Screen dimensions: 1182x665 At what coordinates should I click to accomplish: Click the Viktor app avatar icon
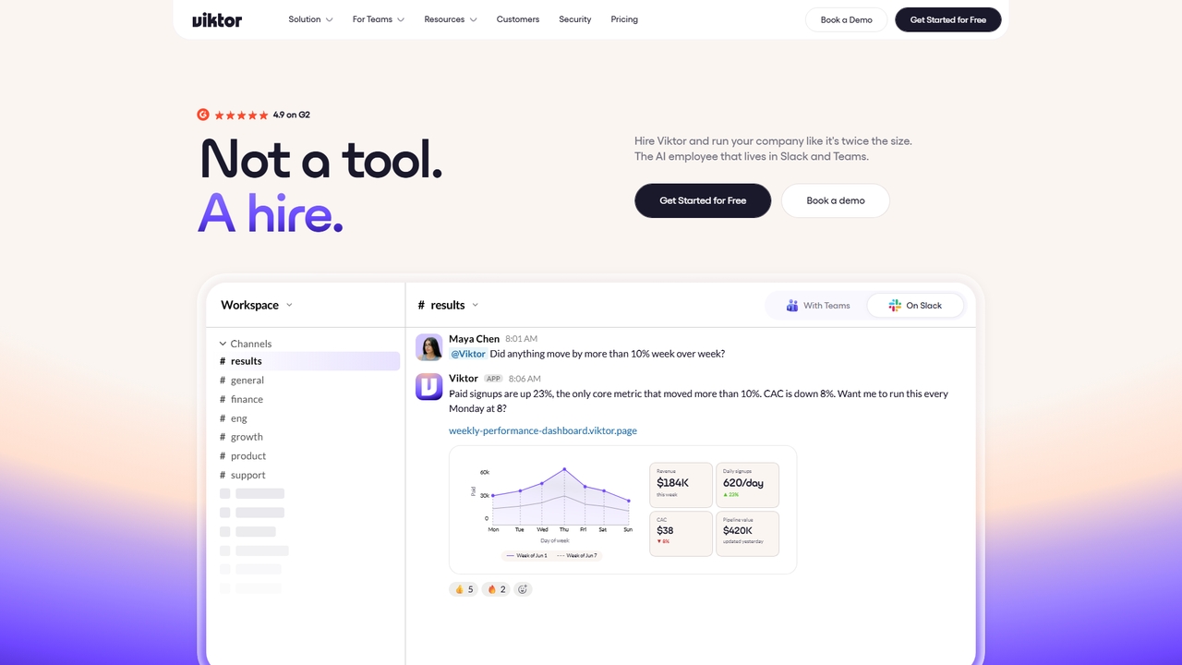[x=429, y=387]
